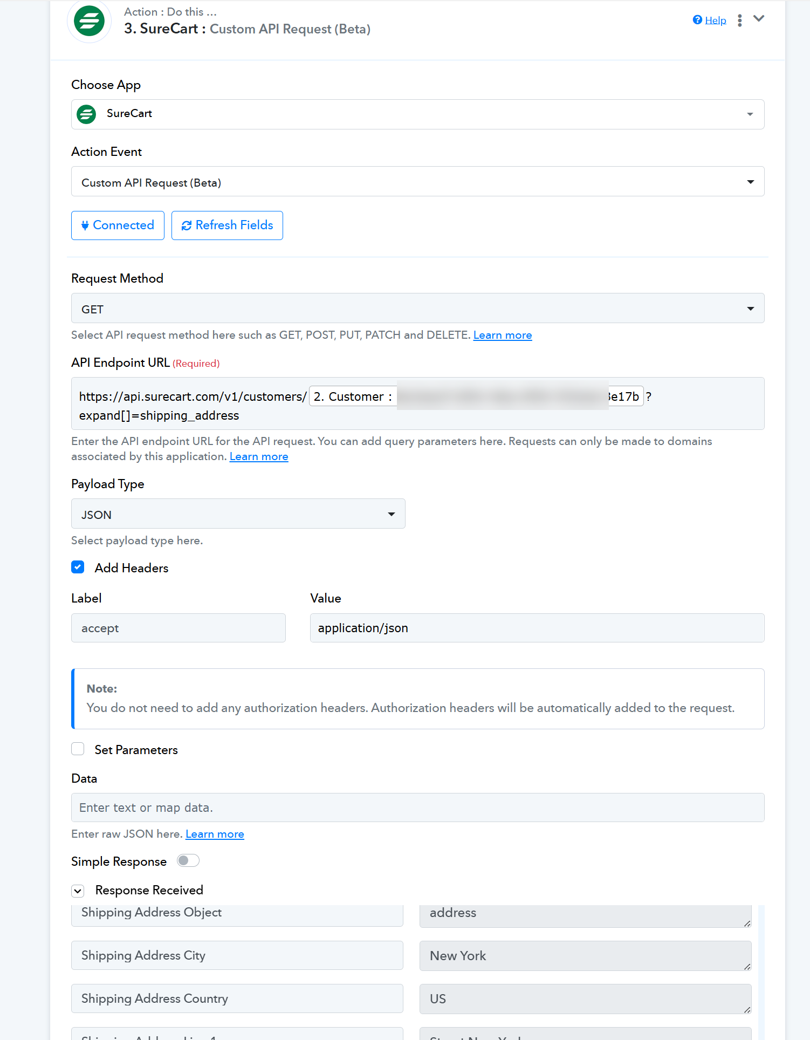Enable the Set Parameters checkbox
Screen dimensions: 810x1040
tap(78, 749)
